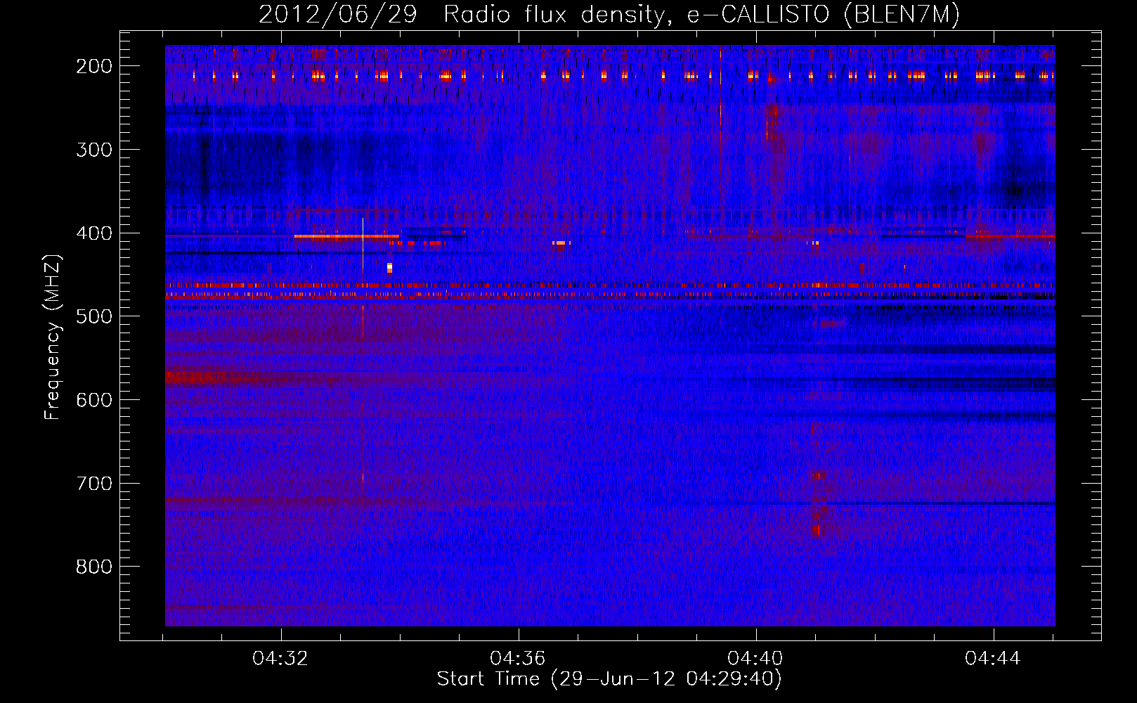The height and width of the screenshot is (703, 1137).
Task: Click the 'Frequency (MHZ)' axis label
Action: point(53,337)
